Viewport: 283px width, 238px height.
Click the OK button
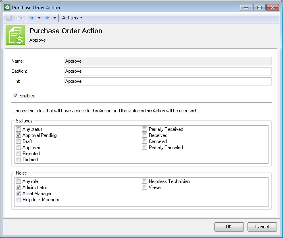pos(229,227)
